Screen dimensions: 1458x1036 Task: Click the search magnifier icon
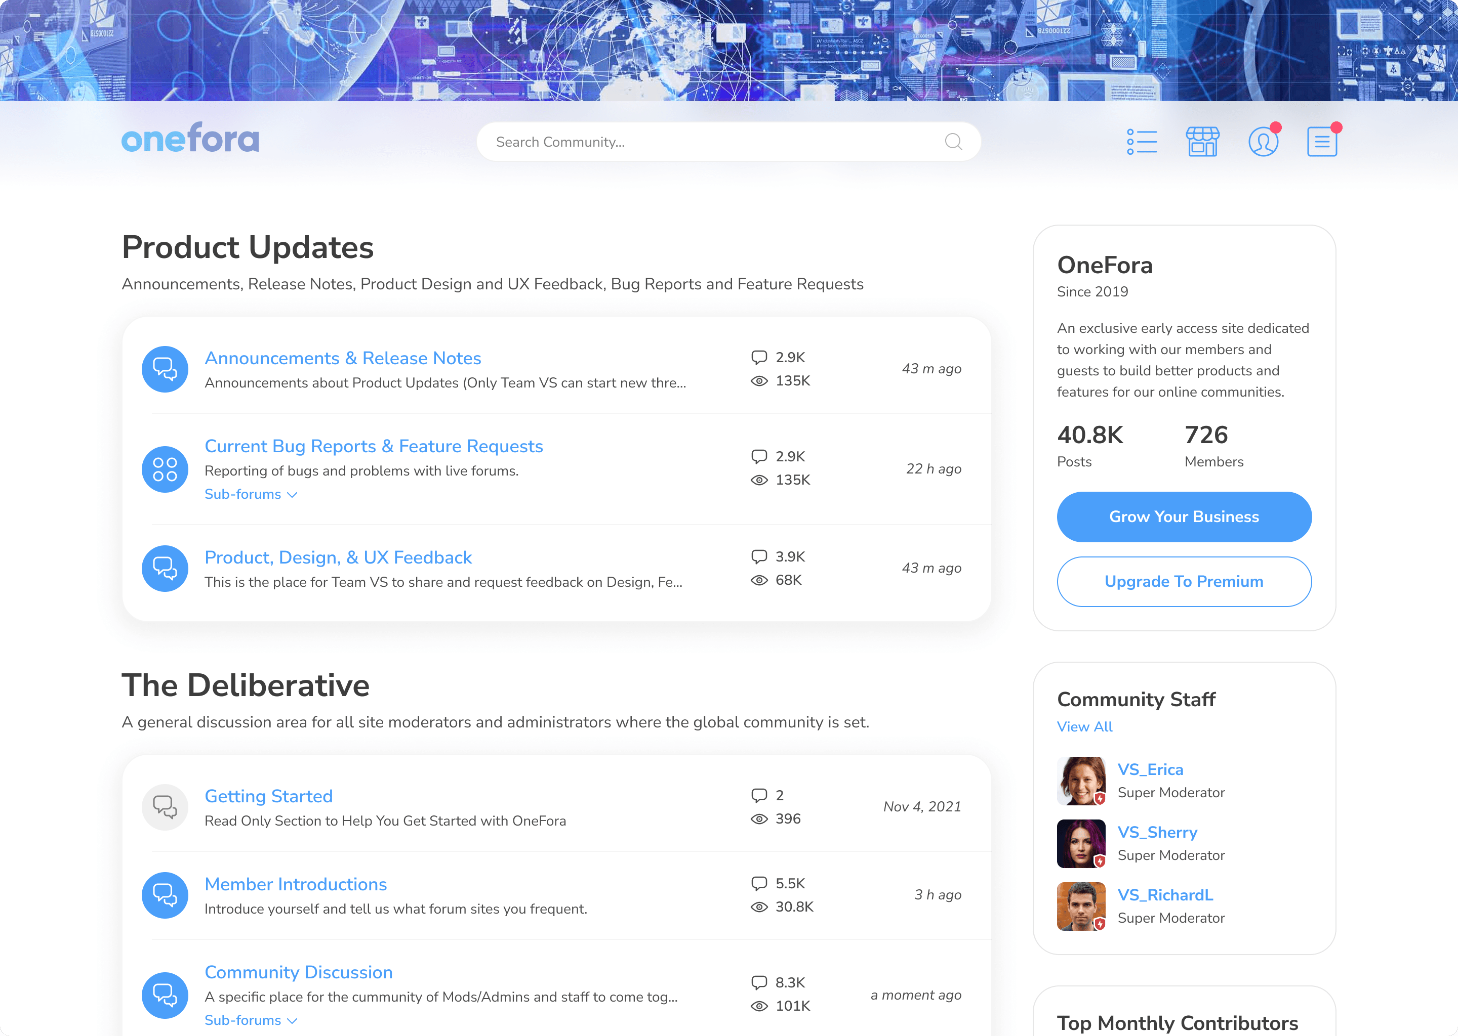tap(953, 142)
